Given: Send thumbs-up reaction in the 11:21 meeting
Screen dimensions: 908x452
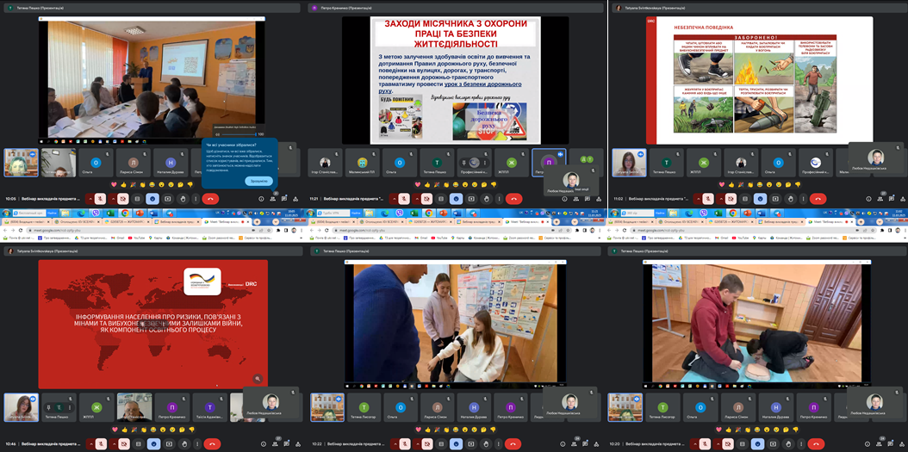Looking at the screenshot, I should coord(427,185).
